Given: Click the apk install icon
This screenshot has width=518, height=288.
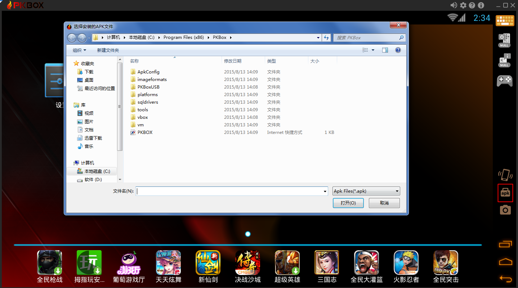Looking at the screenshot, I should pos(505,193).
